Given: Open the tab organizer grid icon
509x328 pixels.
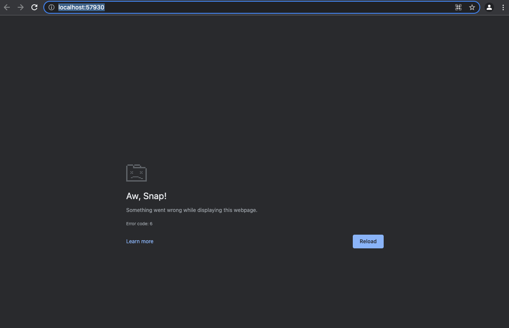Looking at the screenshot, I should [x=458, y=7].
